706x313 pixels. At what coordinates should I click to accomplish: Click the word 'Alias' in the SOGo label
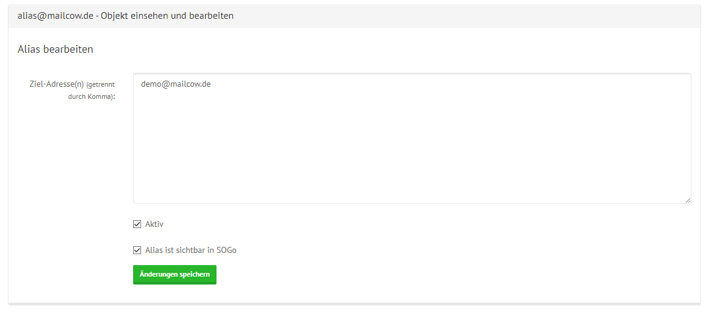click(x=154, y=250)
